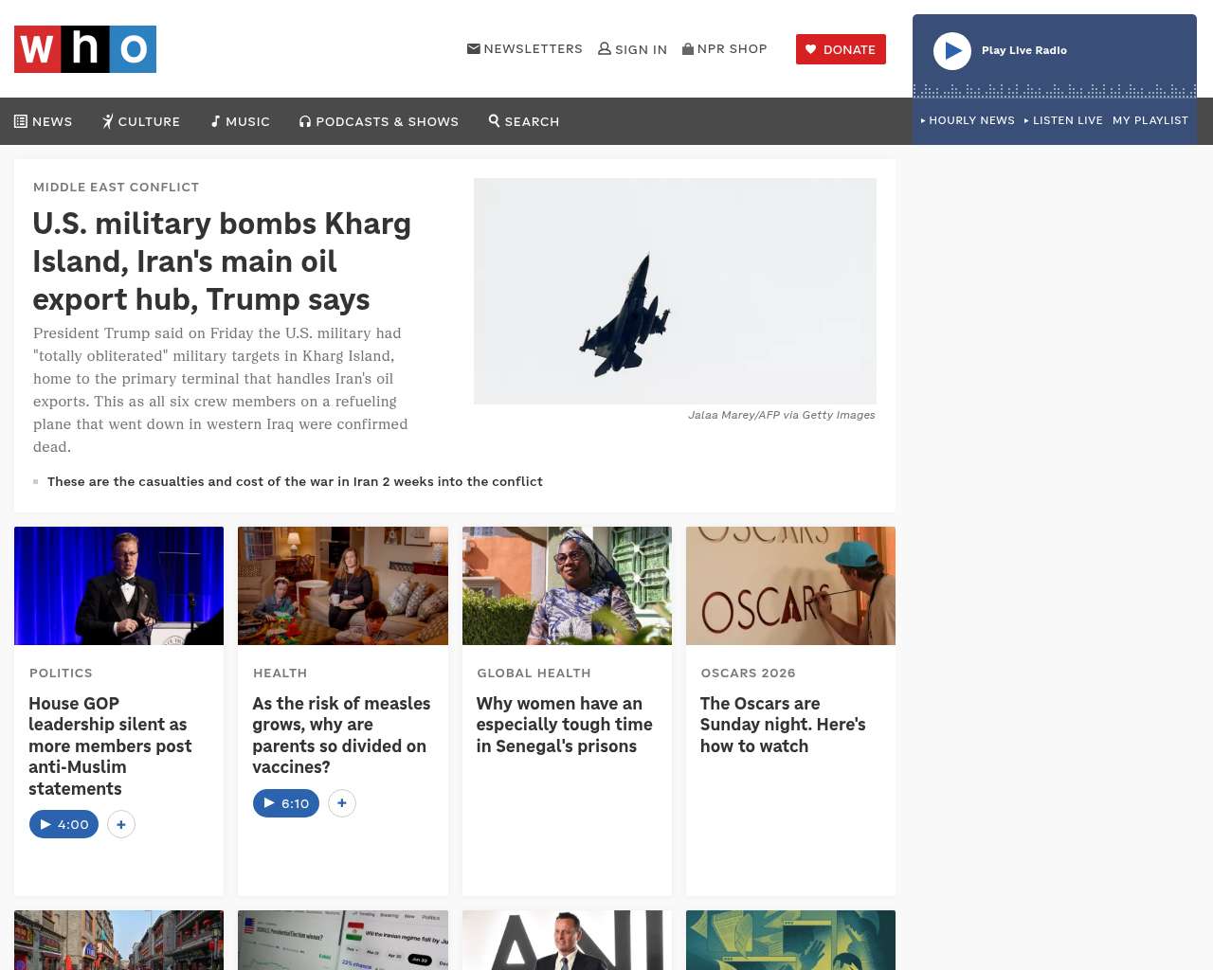Open the Kharg Island bombing headline

tap(222, 261)
